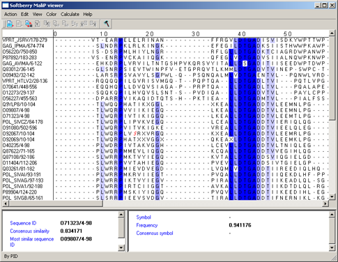Click ruler position number 40
Viewport: 338px width, 262px height.
pos(242,34)
